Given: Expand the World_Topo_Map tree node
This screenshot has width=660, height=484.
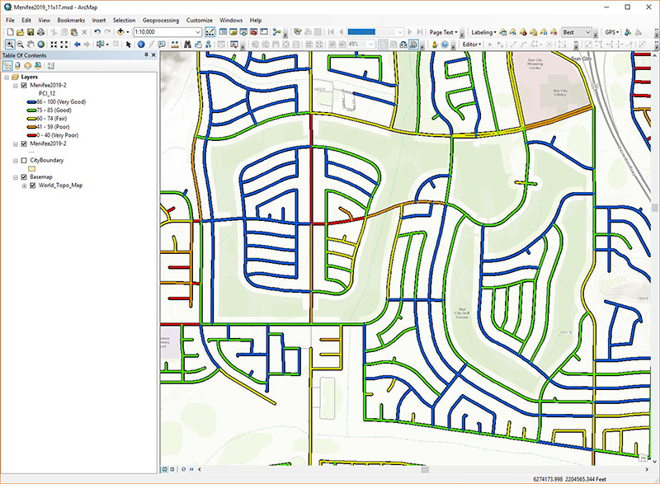Looking at the screenshot, I should pos(23,186).
